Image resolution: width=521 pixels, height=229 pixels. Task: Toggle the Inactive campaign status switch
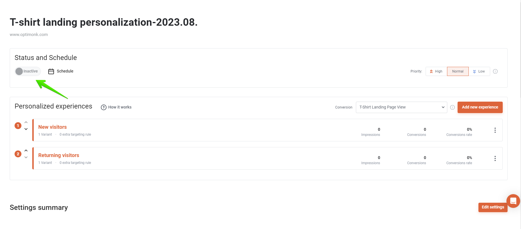[x=28, y=71]
